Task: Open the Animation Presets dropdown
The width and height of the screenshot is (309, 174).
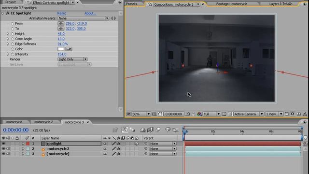Action: [84, 18]
